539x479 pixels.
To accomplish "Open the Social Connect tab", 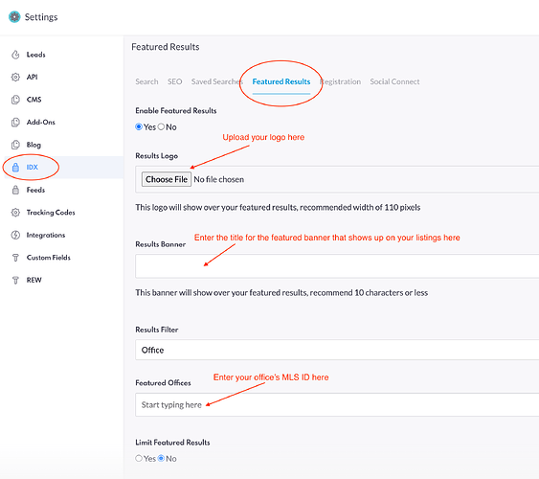I will pos(394,81).
